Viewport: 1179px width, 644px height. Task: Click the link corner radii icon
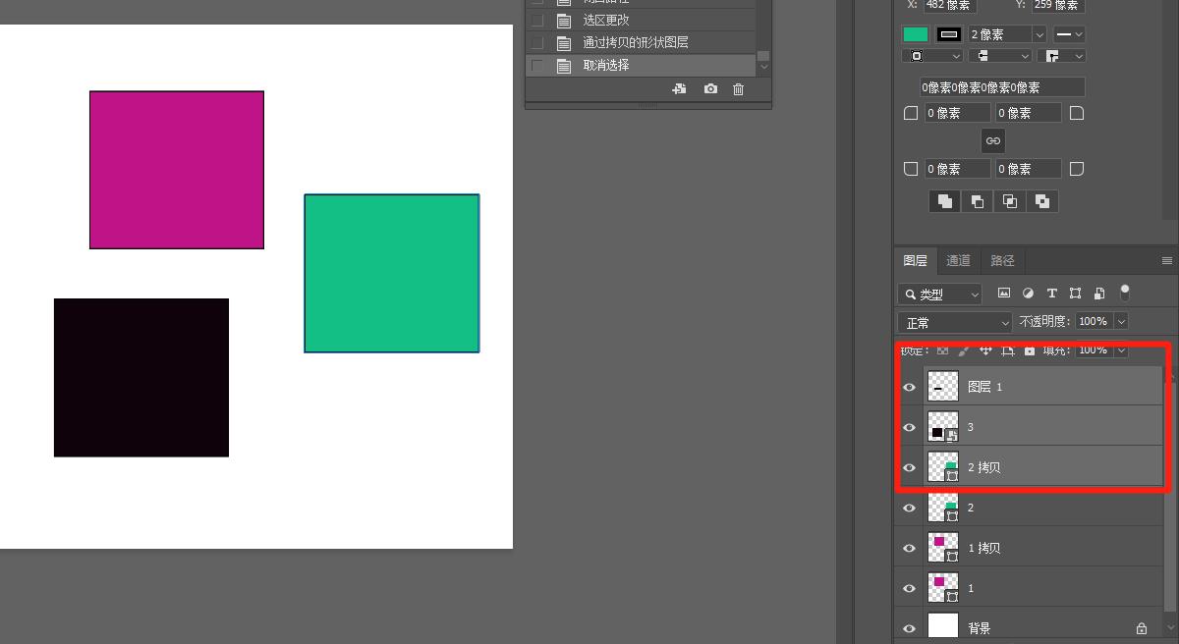click(x=992, y=140)
